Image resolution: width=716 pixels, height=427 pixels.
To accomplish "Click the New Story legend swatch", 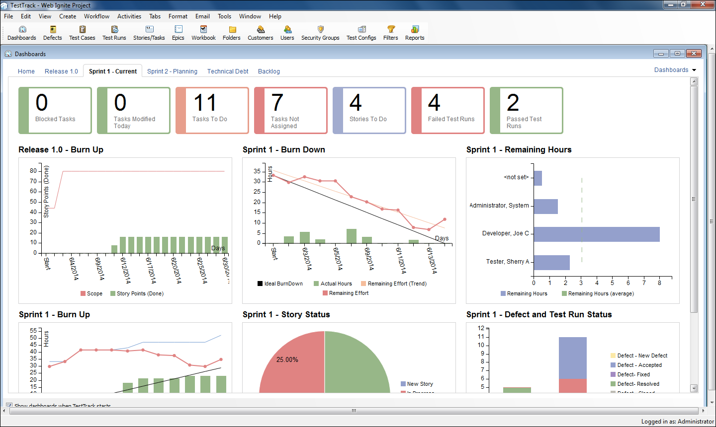I will pos(403,384).
